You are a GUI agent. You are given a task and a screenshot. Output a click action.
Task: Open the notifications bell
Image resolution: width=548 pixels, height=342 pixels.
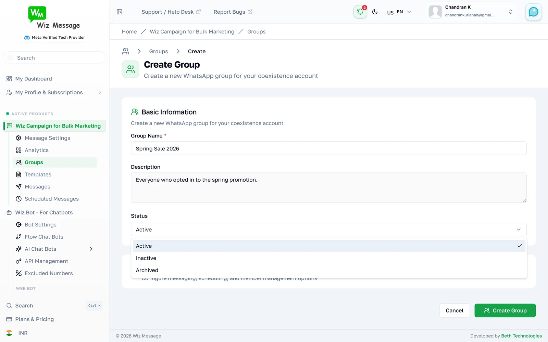pyautogui.click(x=360, y=12)
